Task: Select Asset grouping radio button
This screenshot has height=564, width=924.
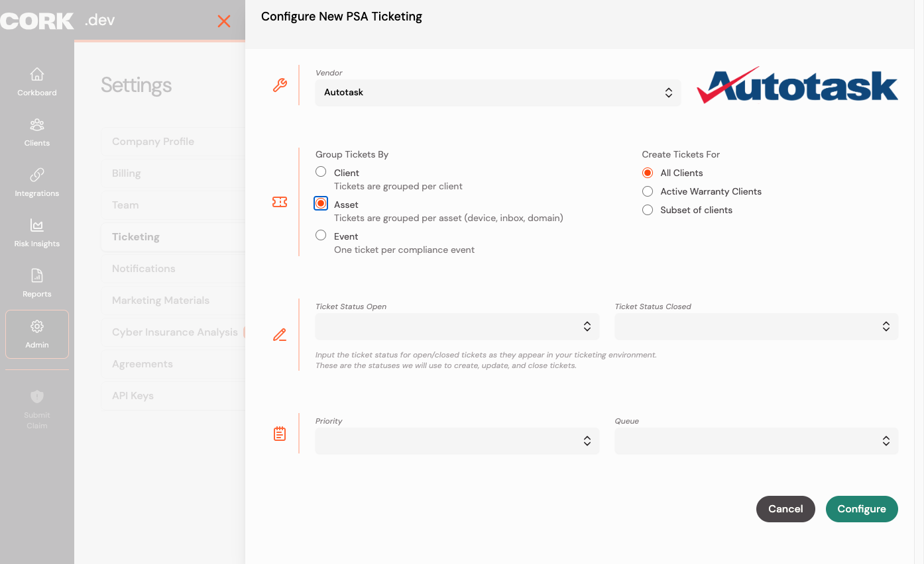Action: click(321, 203)
